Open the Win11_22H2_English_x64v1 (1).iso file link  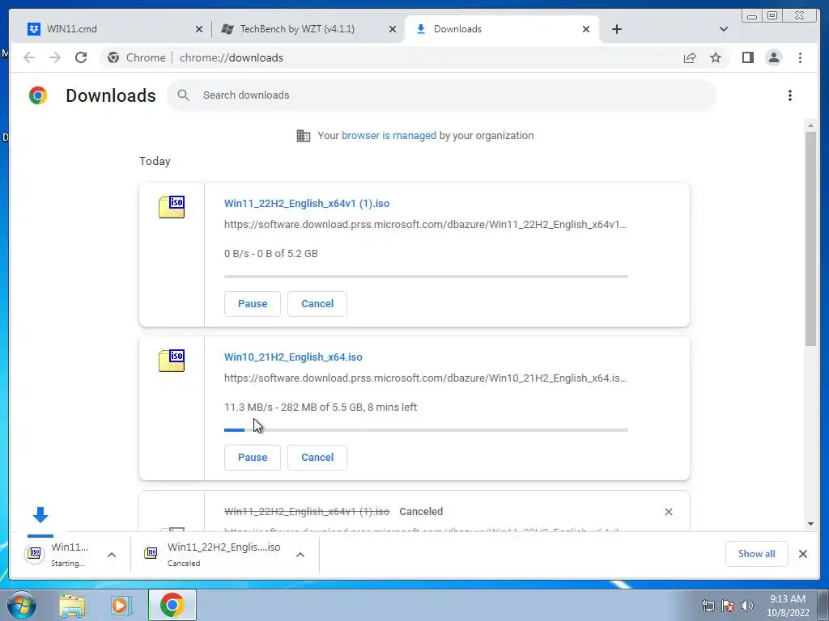307,203
